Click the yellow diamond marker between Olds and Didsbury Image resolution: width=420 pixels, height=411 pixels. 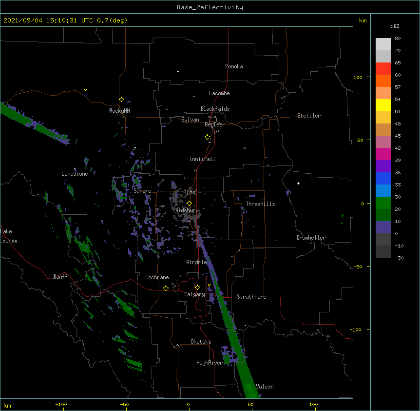click(189, 204)
